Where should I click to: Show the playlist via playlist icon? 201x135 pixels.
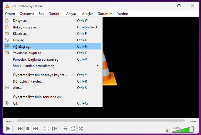(66, 129)
